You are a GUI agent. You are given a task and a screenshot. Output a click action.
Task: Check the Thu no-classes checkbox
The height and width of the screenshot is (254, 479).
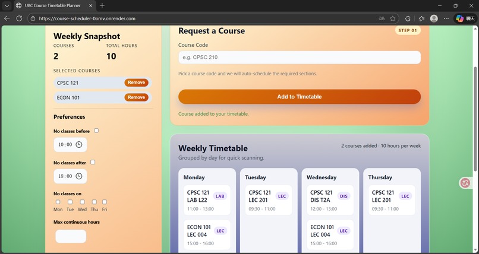[x=94, y=202]
